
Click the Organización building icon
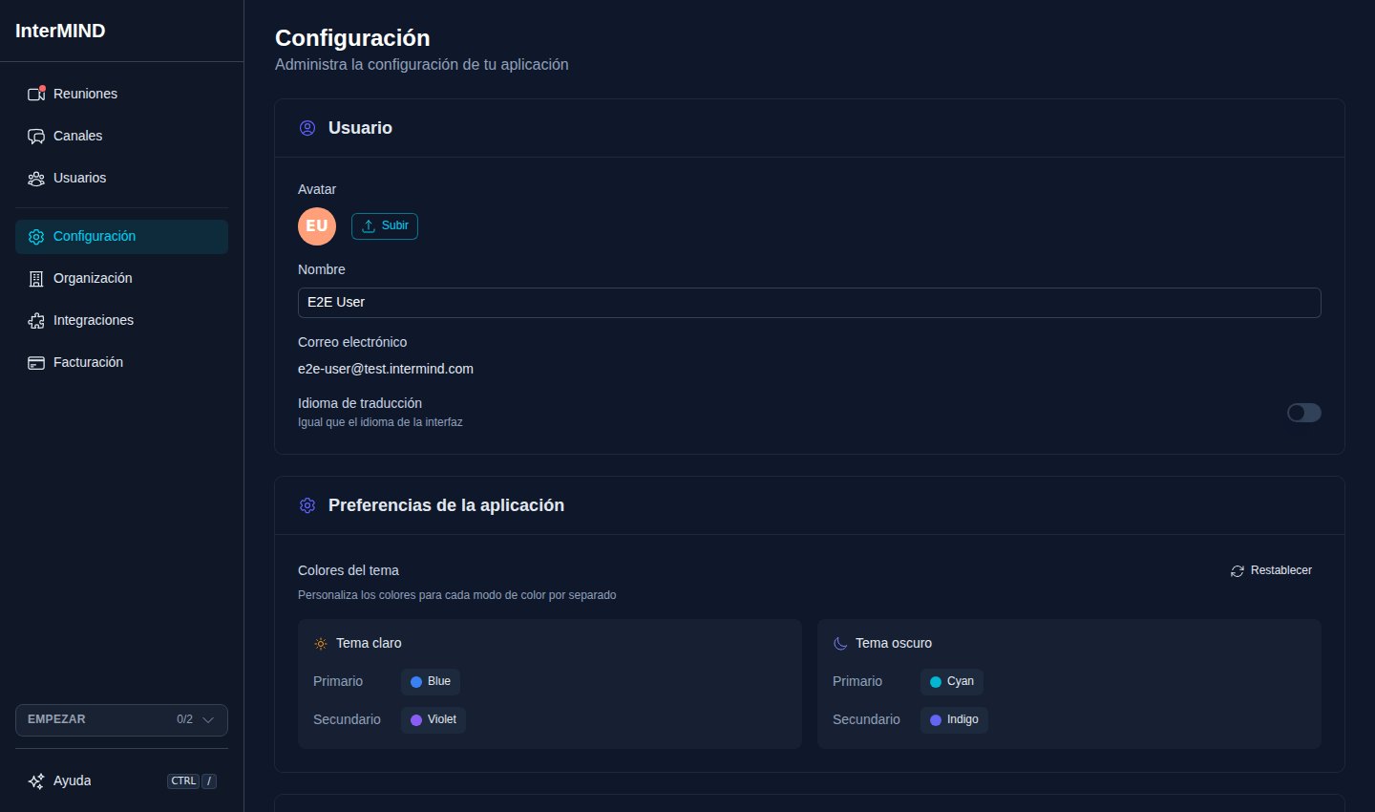(36, 278)
